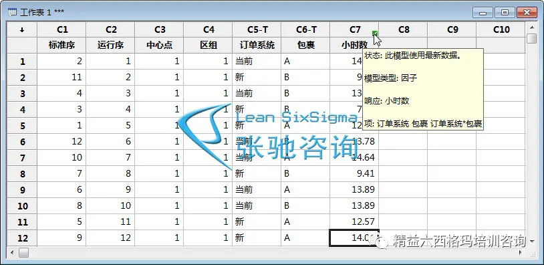Image resolution: width=544 pixels, height=265 pixels.
Task: Select row header 9
Action: pos(22,189)
